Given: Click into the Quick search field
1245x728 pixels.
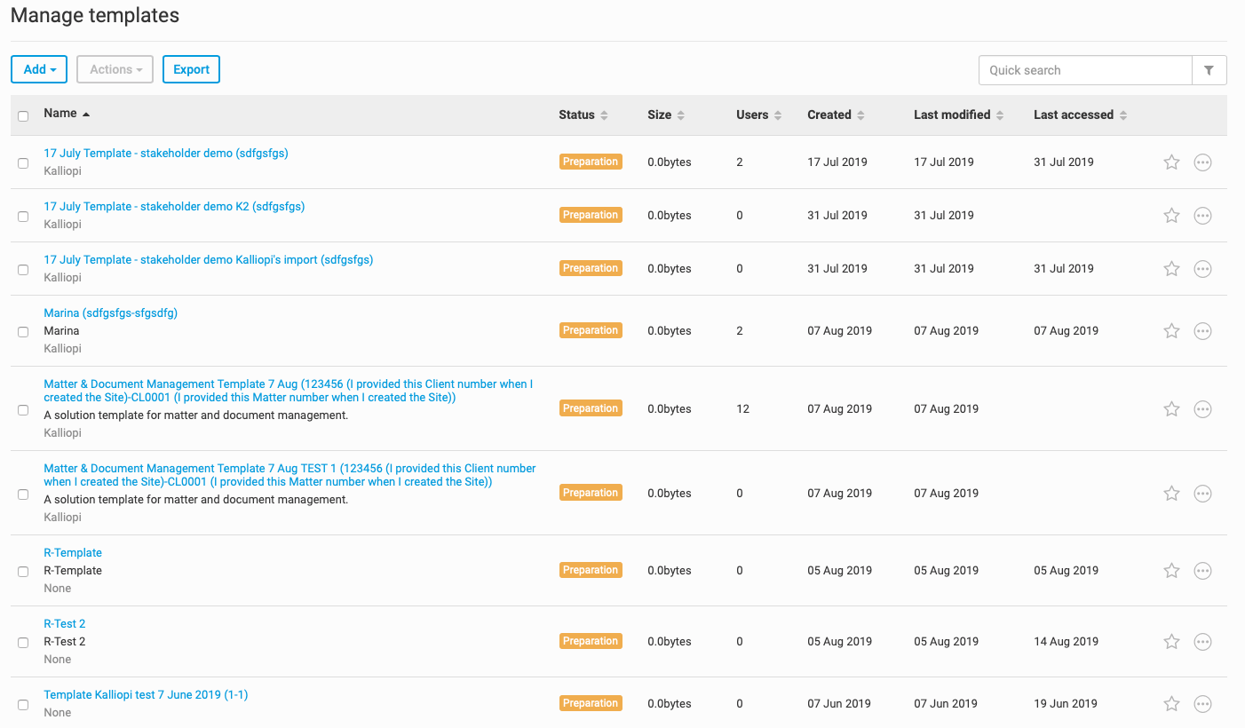Looking at the screenshot, I should tap(1084, 70).
